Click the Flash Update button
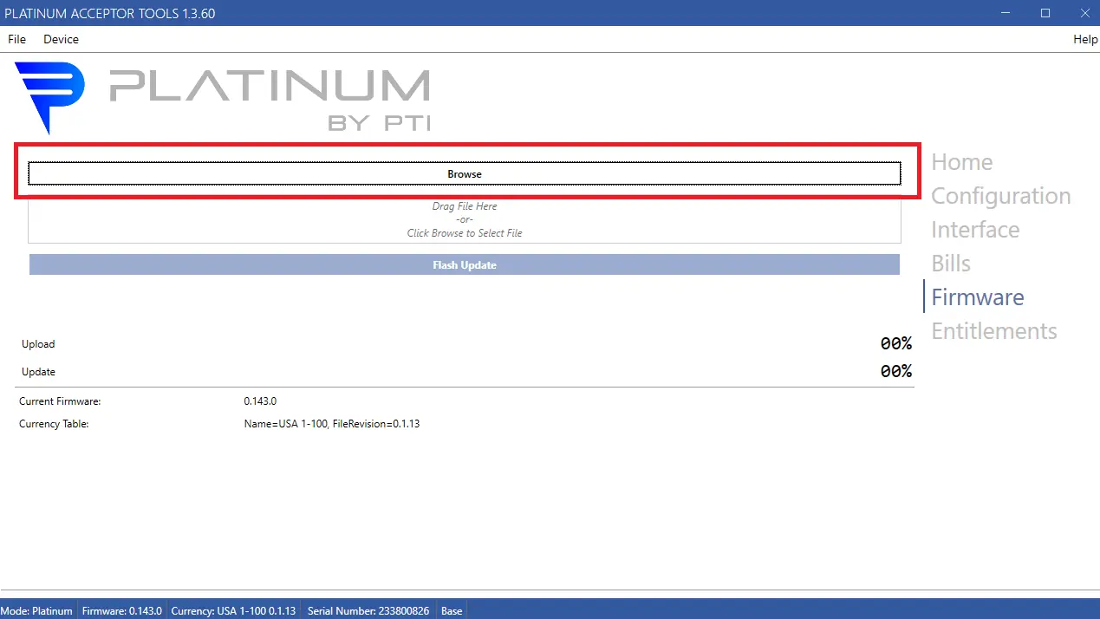Viewport: 1100px width, 619px height. click(465, 265)
